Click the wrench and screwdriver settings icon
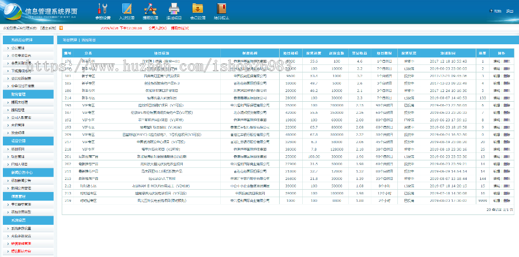This screenshot has width=519, height=257. point(103,9)
